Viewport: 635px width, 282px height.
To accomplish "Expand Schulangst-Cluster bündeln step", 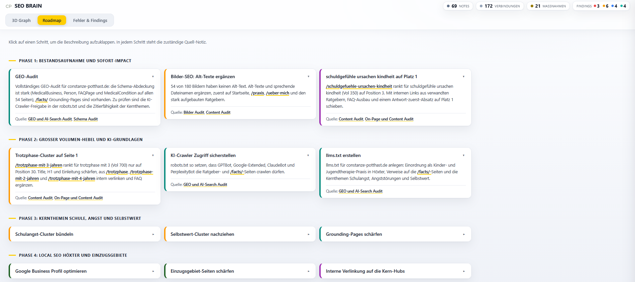I will (85, 234).
